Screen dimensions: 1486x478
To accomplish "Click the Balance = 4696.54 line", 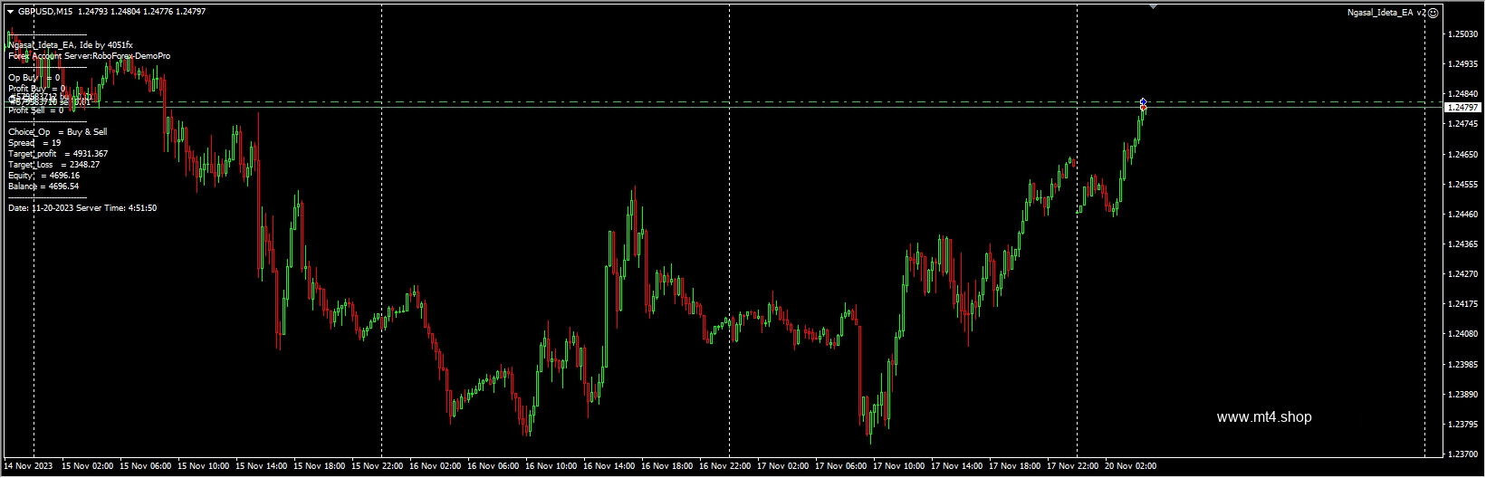I will tap(44, 186).
